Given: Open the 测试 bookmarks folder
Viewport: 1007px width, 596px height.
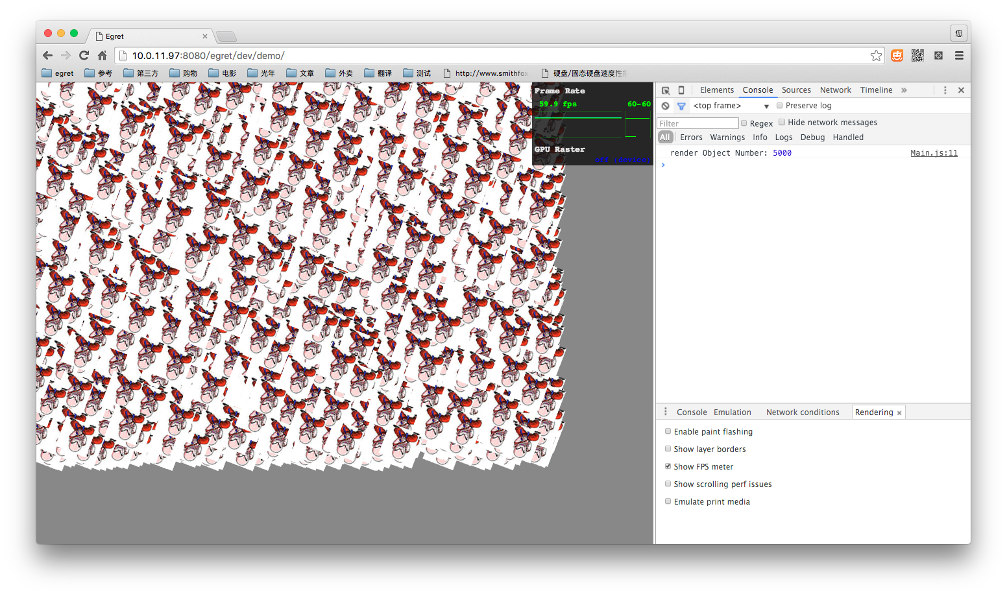Looking at the screenshot, I should 417,73.
